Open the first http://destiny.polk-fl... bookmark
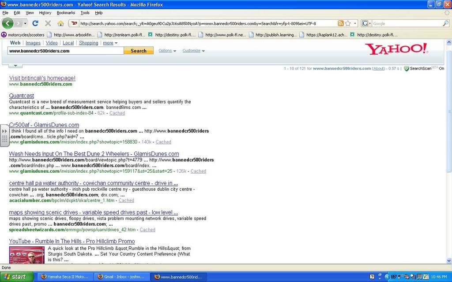The image size is (452, 282). [x=172, y=35]
